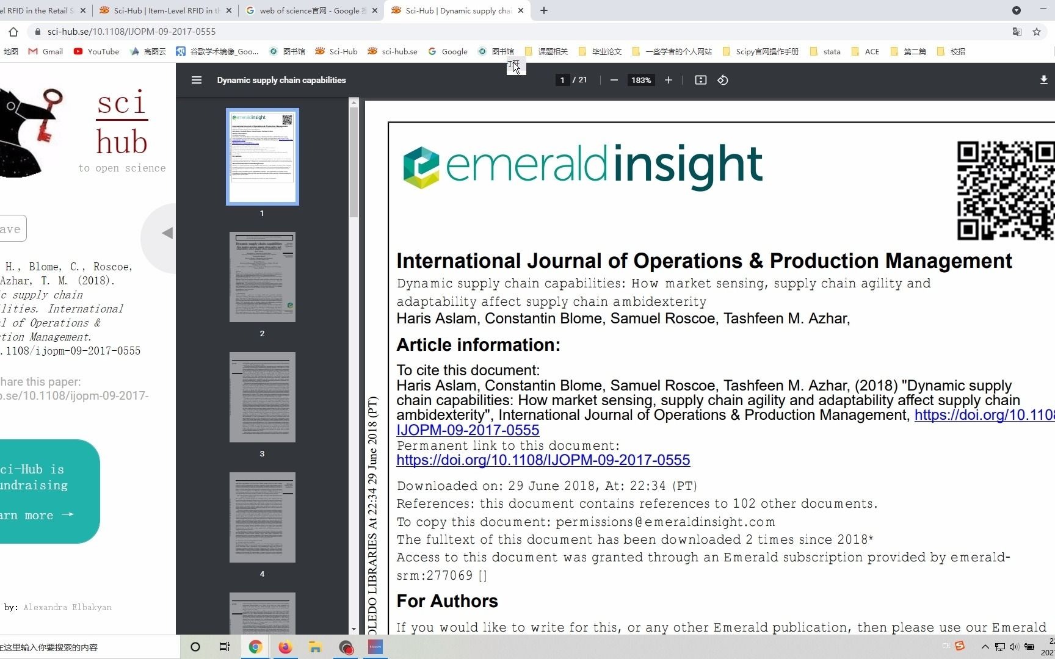This screenshot has width=1055, height=659.
Task: Open the Google bookmark
Action: [x=448, y=51]
